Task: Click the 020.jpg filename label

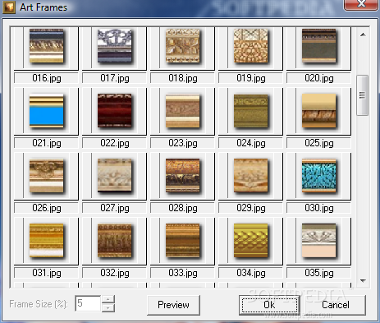Action: [x=318, y=78]
